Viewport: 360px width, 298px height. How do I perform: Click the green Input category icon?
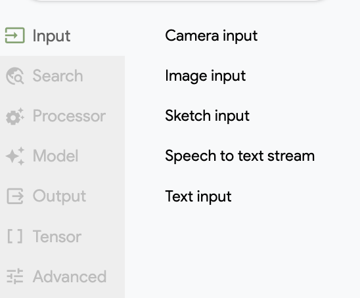[x=15, y=35]
